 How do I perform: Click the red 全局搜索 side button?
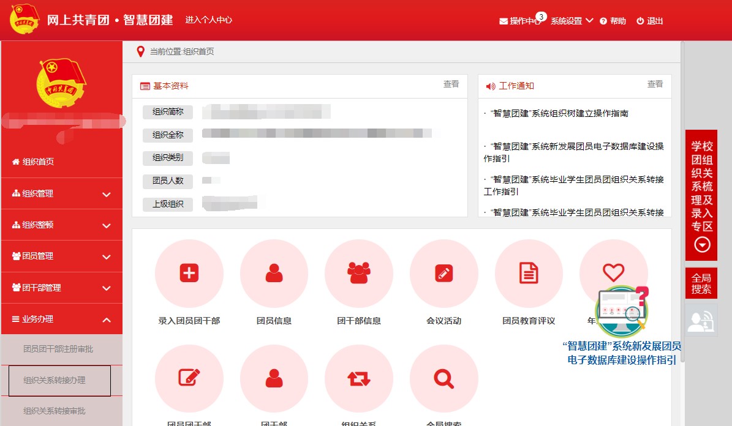click(701, 284)
